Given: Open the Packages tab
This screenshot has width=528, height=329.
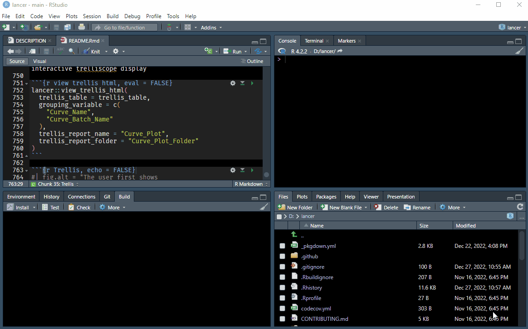Looking at the screenshot, I should 326,197.
